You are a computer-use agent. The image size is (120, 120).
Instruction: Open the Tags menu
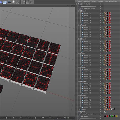coord(106,1)
